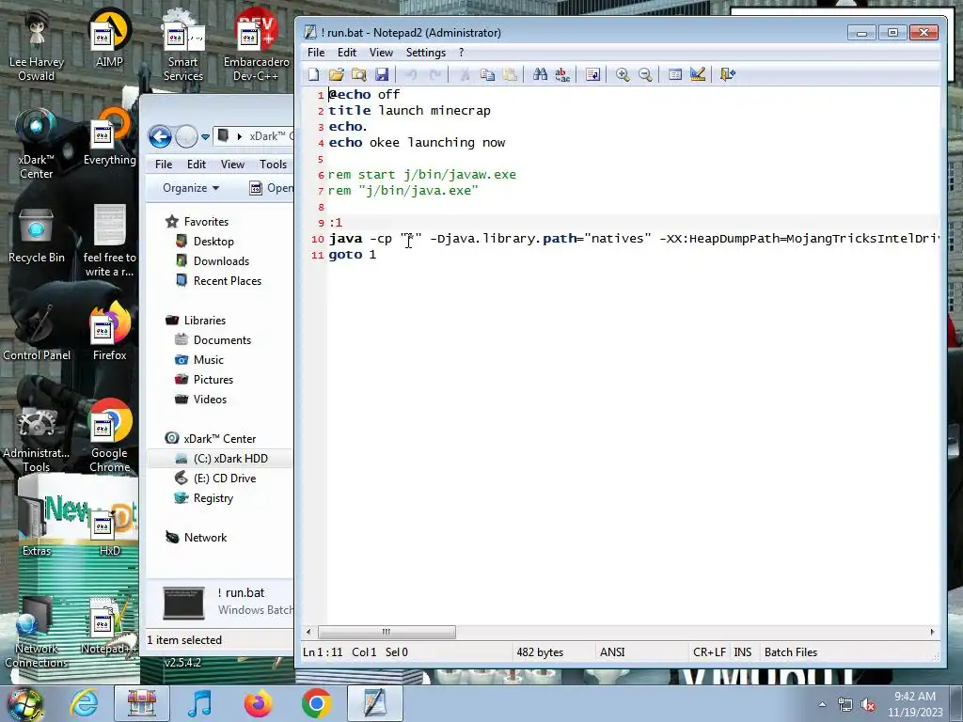Toggle INS mode in status bar
The image size is (963, 722).
pos(743,652)
